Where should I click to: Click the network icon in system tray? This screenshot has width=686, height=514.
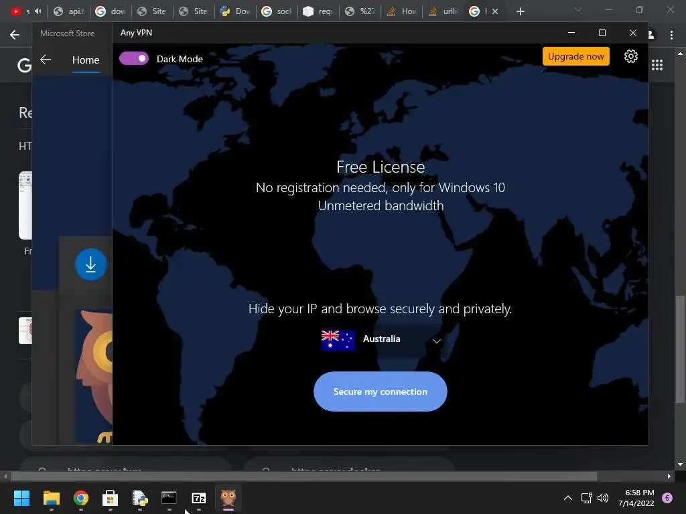[x=586, y=498]
